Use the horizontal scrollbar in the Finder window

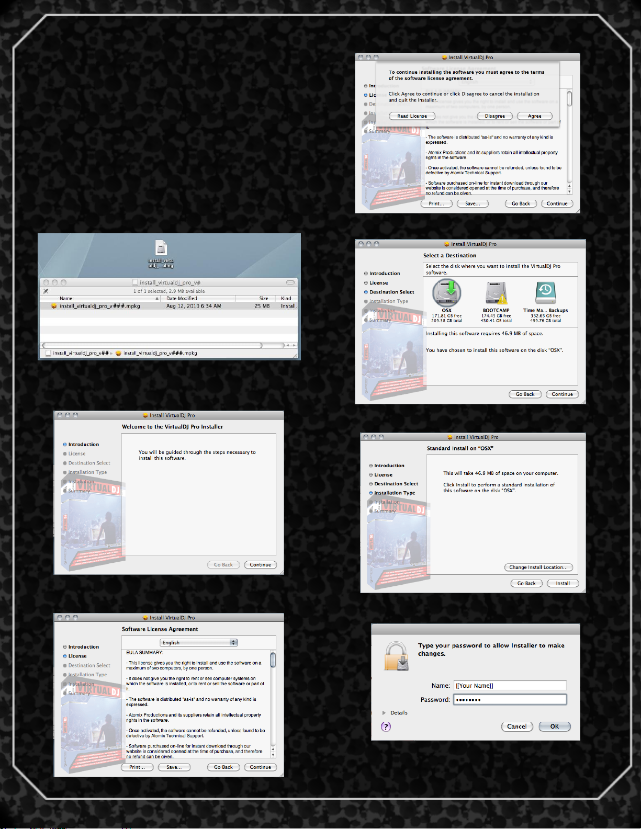(152, 345)
